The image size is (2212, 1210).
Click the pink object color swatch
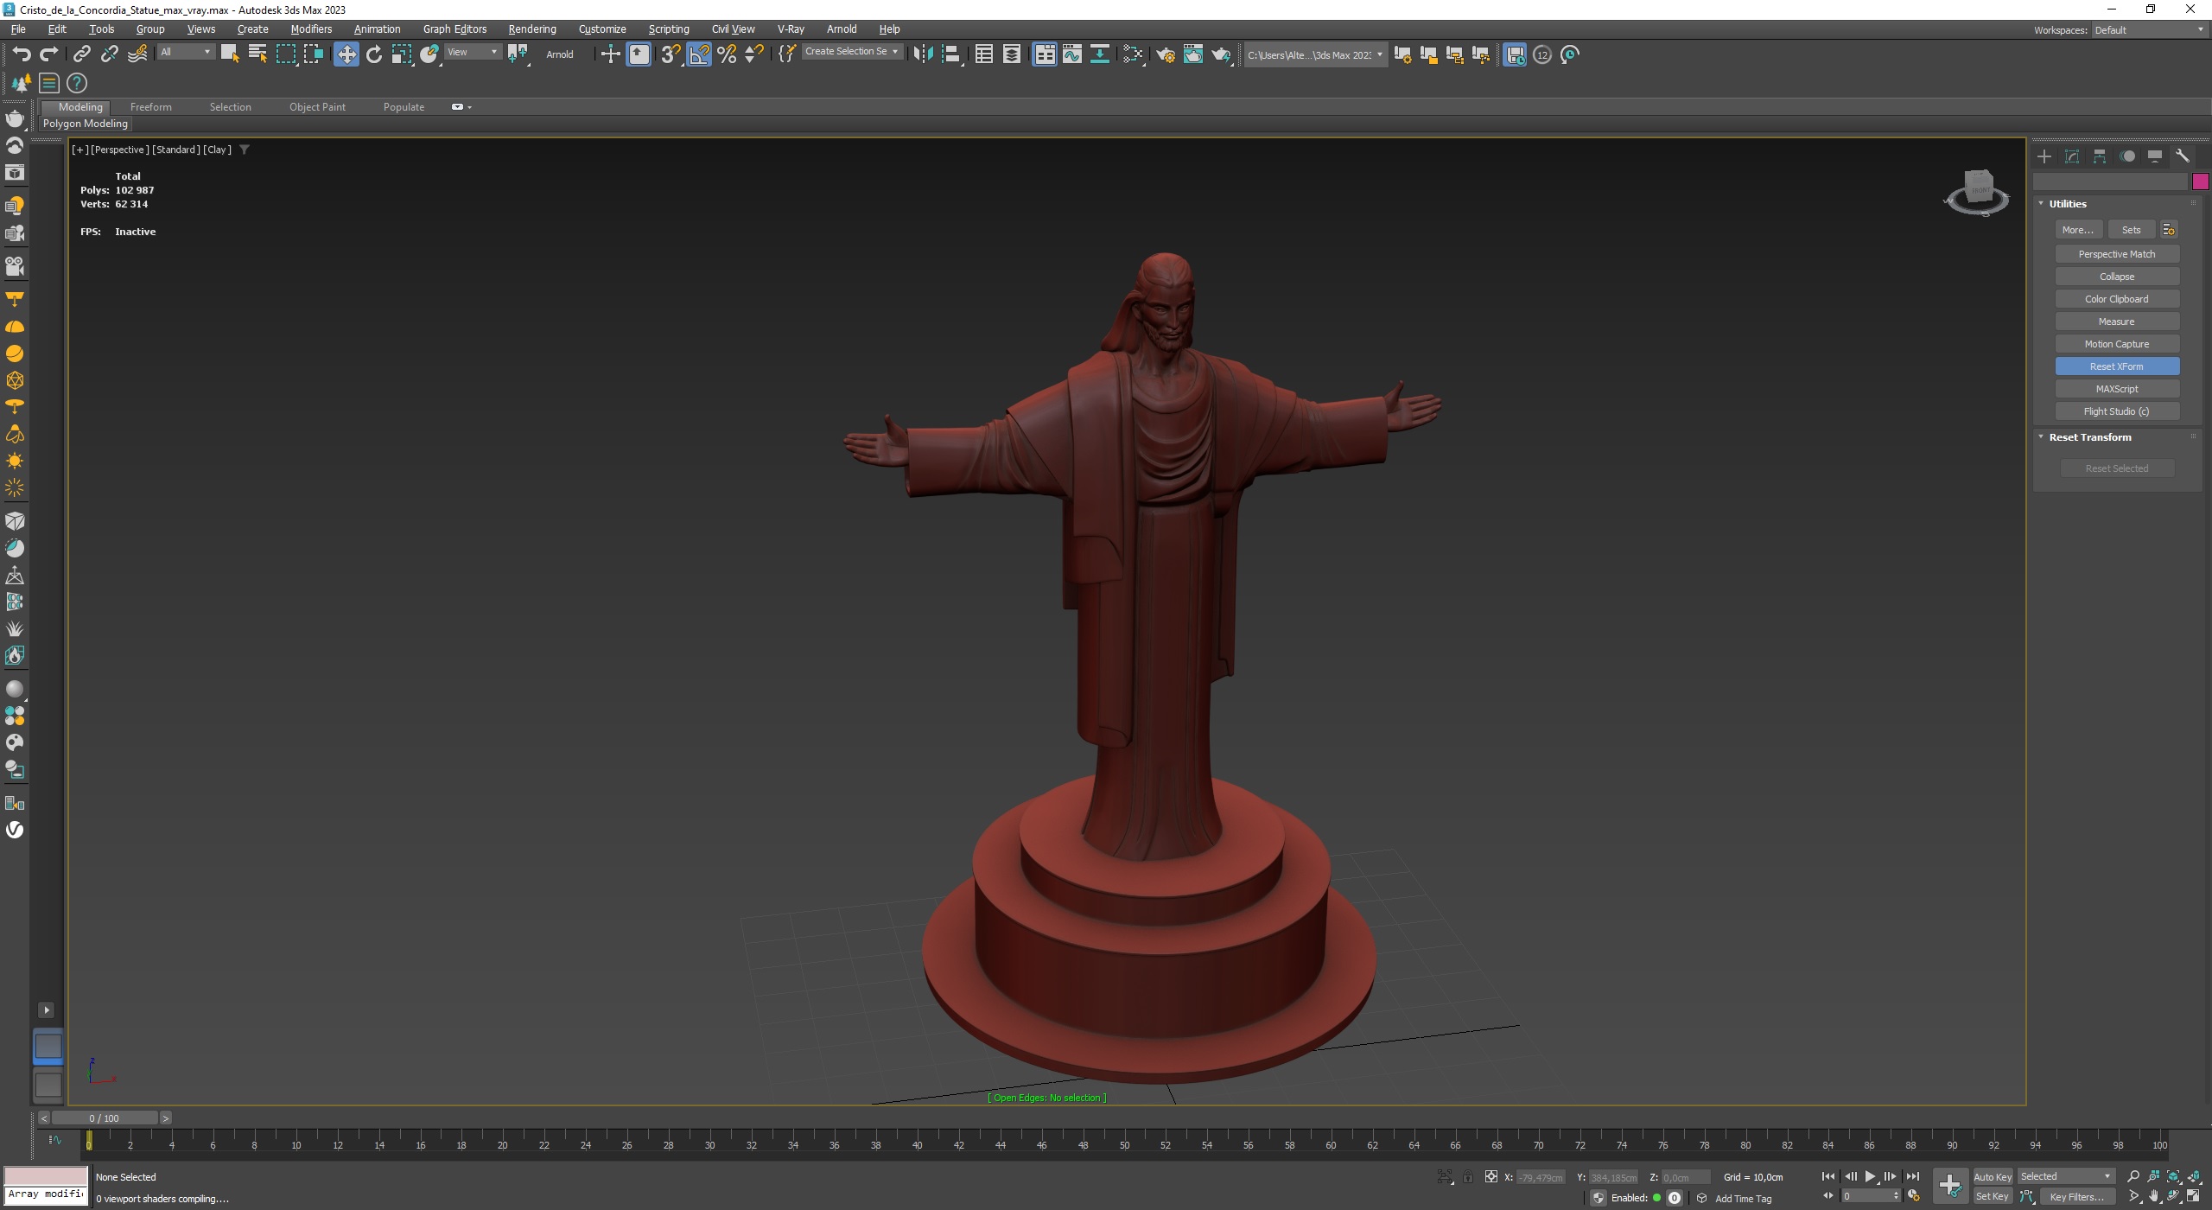click(2200, 181)
